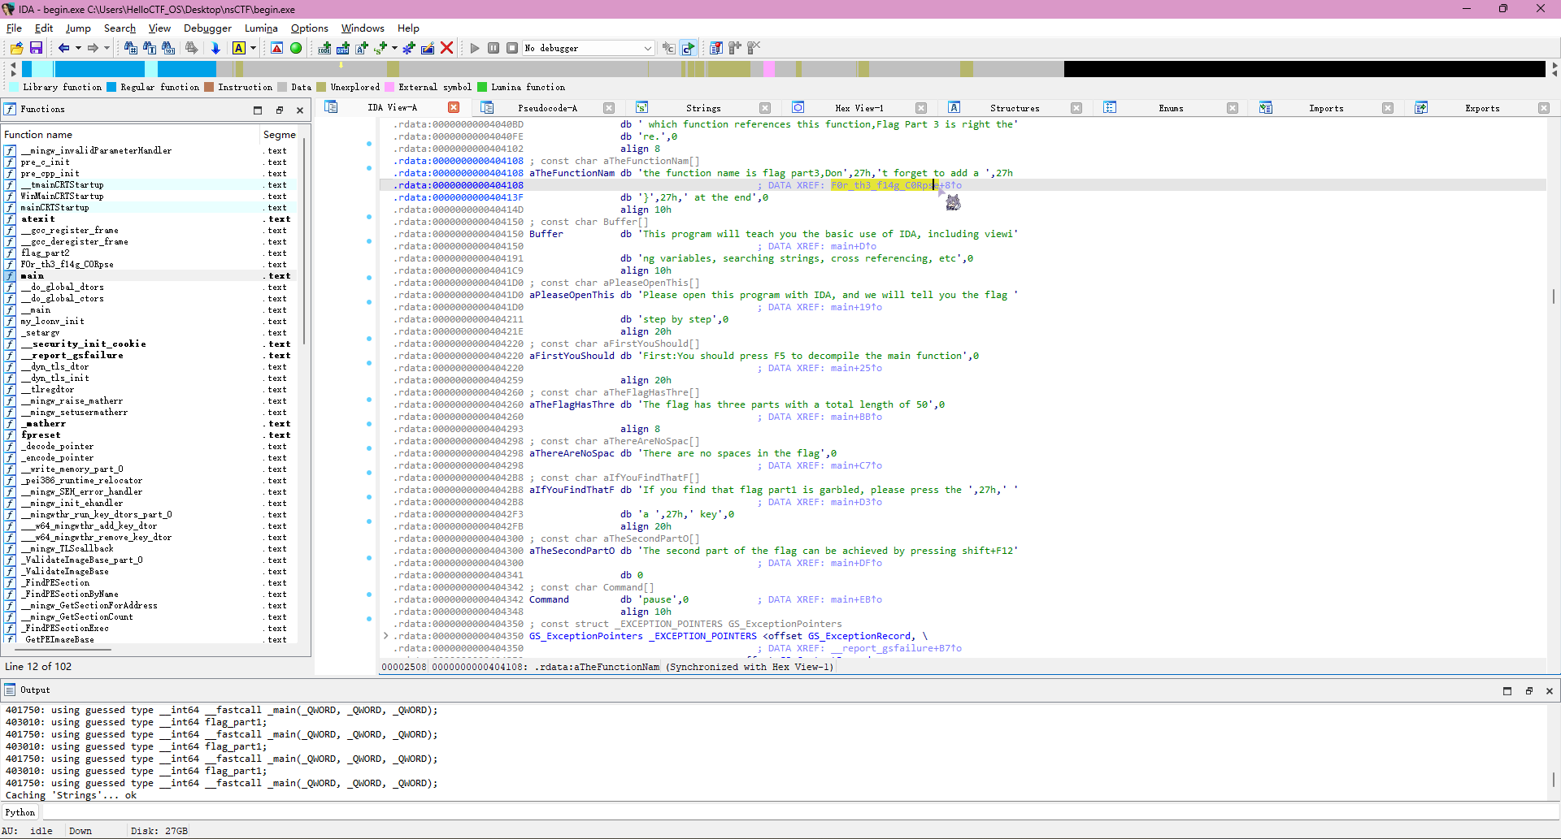Switch to the Pseudocode-A tab
The image size is (1561, 839).
pyautogui.click(x=547, y=108)
